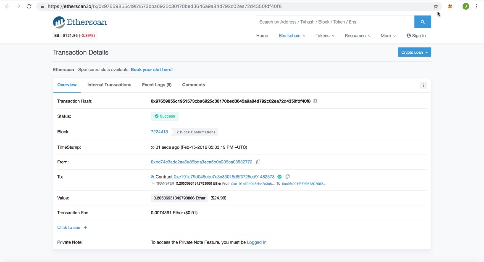
Task: Switch to the Comments tab
Action: point(194,85)
